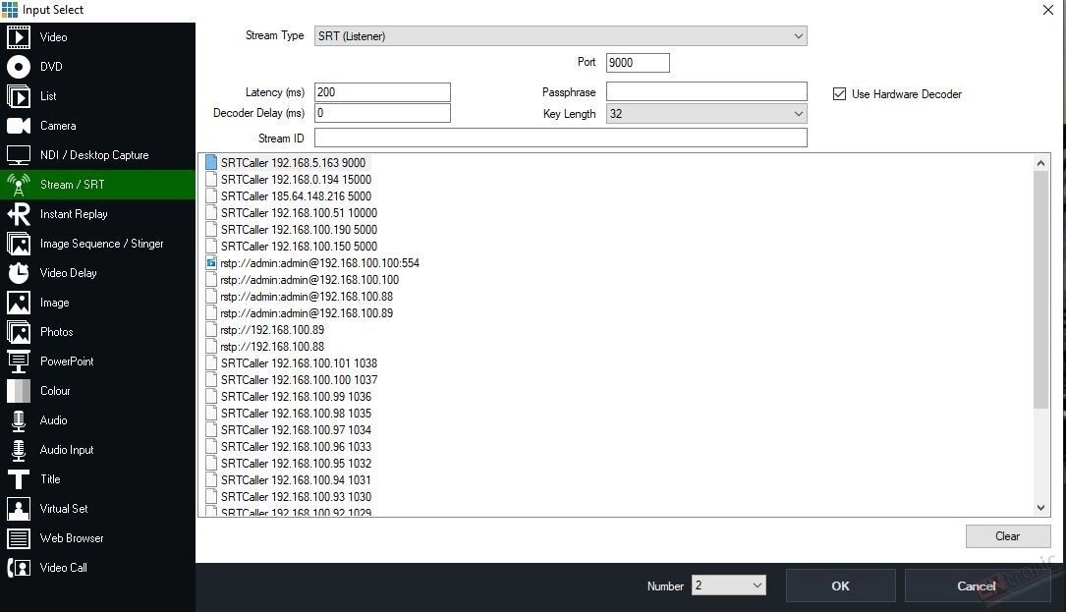Click the icon beside rtsp://admin:admin@192.168.100.100:554
The image size is (1066, 612).
pos(211,262)
